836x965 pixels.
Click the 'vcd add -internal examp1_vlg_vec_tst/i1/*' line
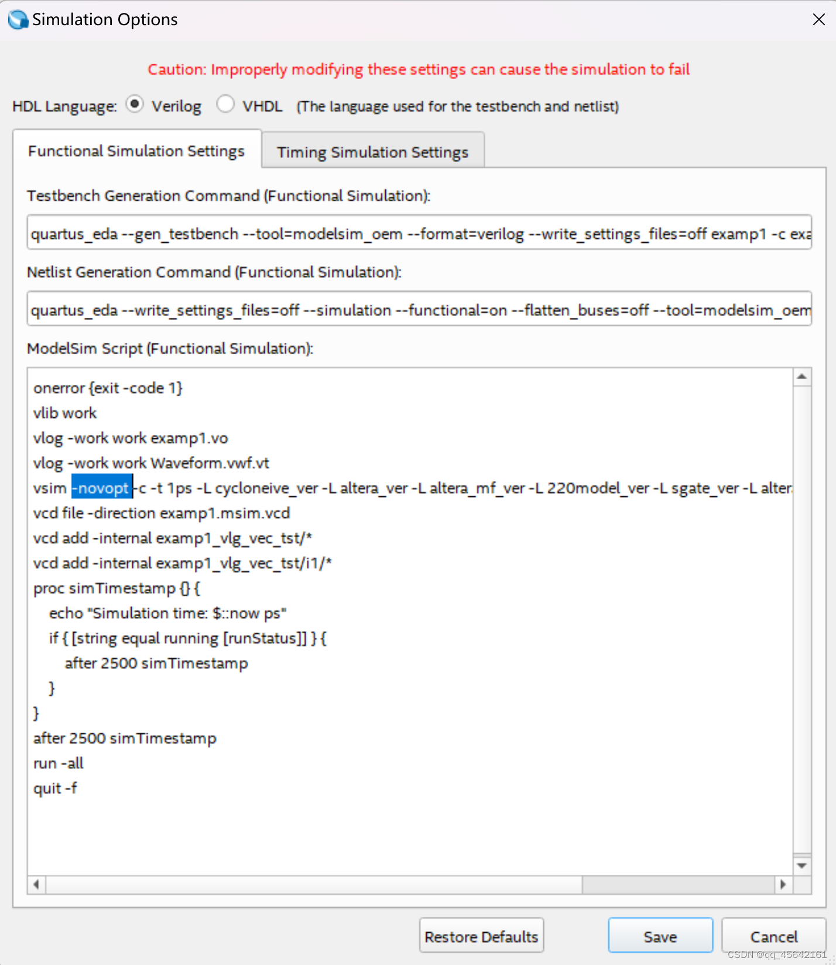point(183,564)
